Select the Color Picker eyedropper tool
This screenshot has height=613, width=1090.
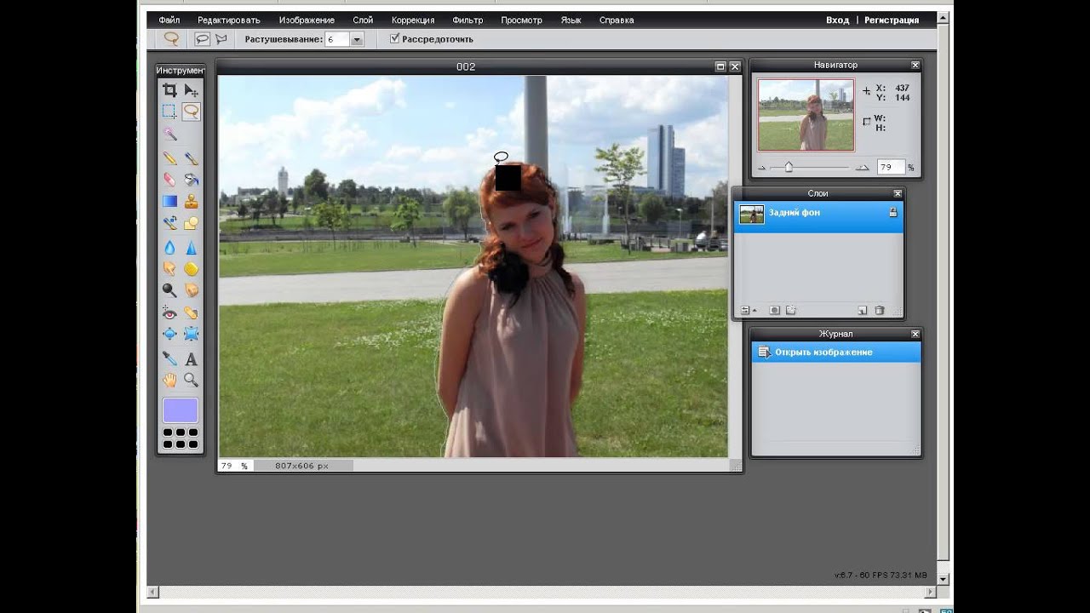pos(169,358)
